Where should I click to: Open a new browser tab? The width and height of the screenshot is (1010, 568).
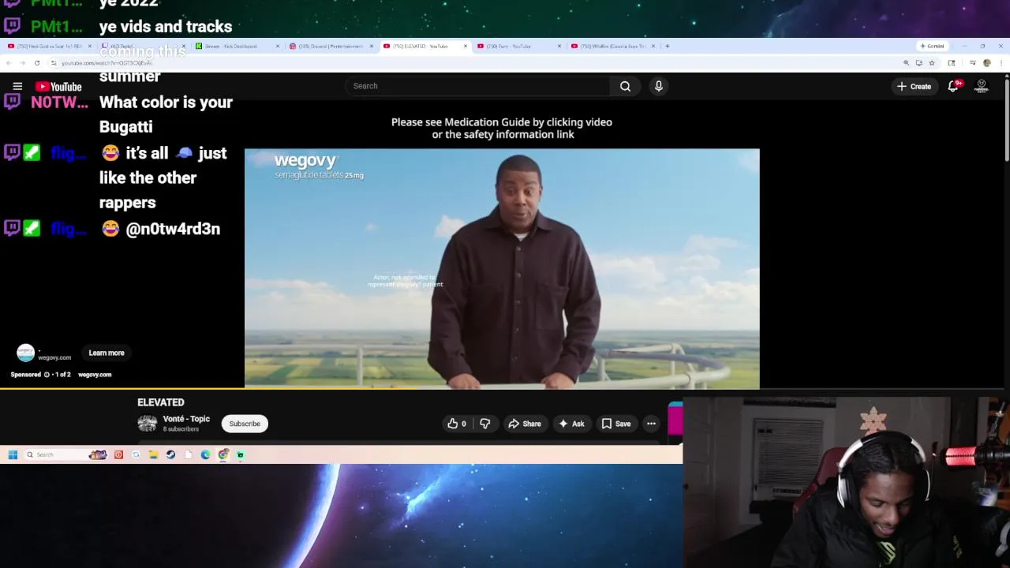(x=668, y=46)
